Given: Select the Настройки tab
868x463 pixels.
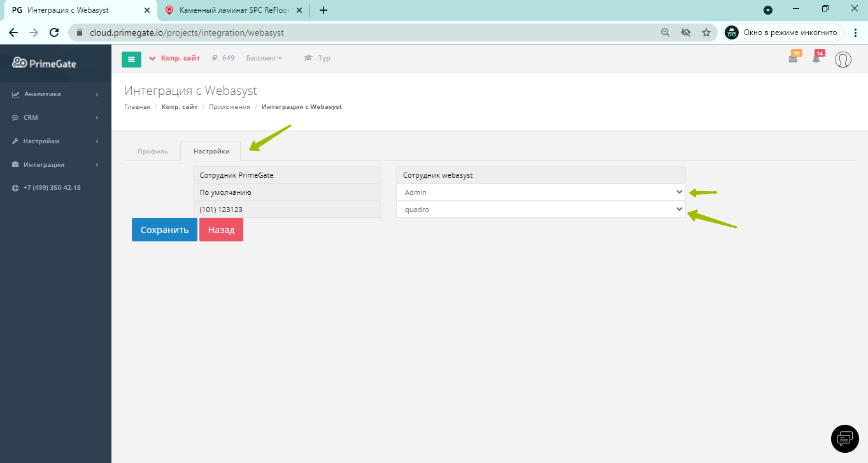Looking at the screenshot, I should coord(211,152).
